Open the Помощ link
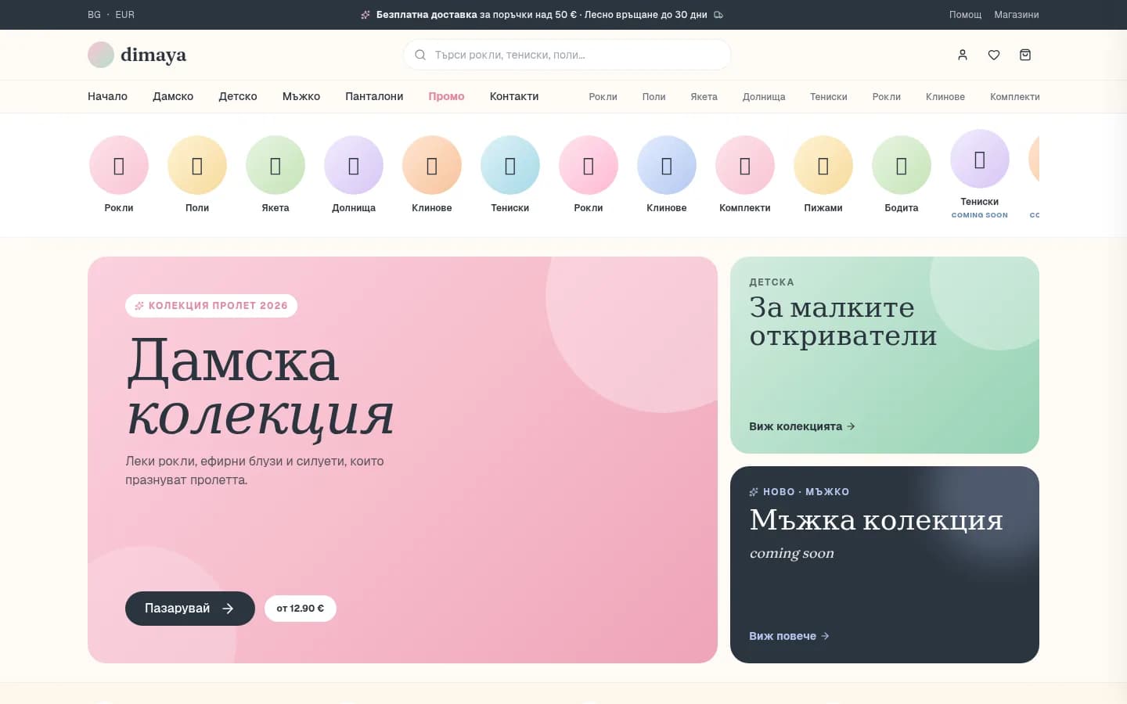 [x=965, y=15]
